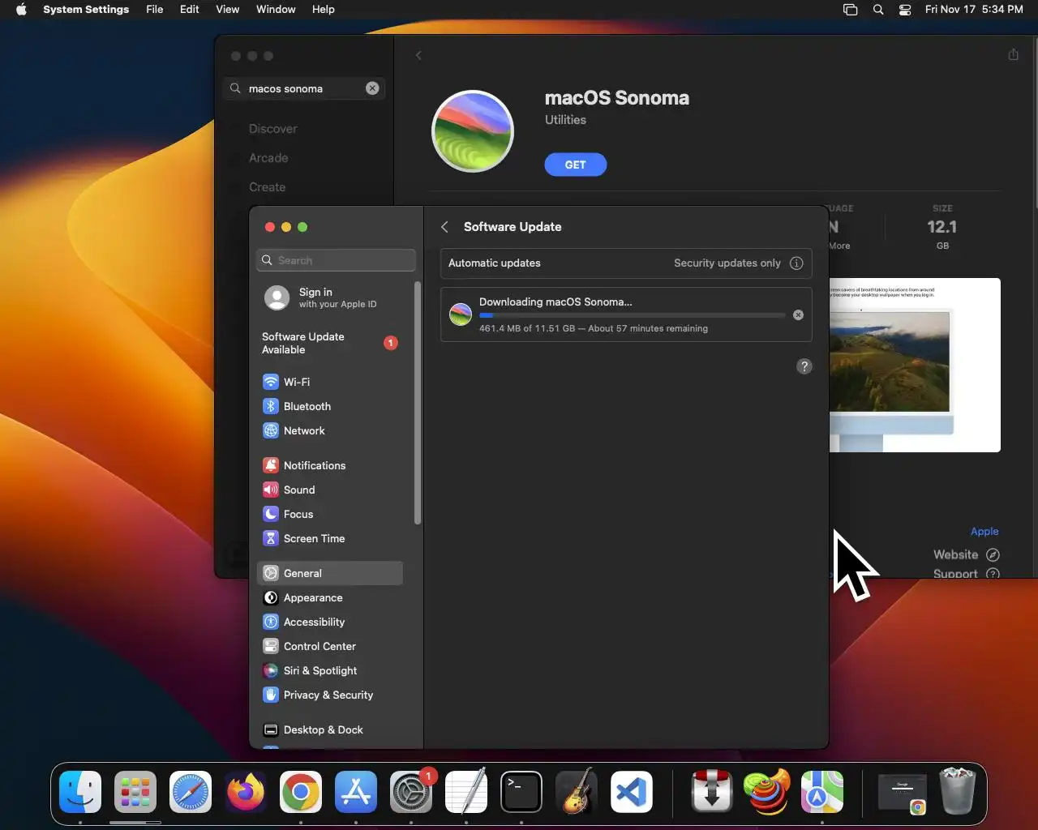Click App Store search field 'macos sonoma'

coord(303,88)
